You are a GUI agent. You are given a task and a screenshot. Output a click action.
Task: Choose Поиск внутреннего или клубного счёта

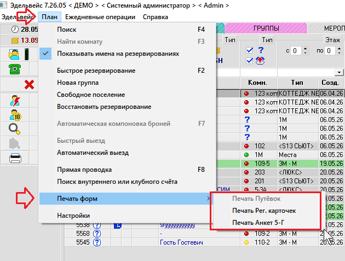(127, 182)
